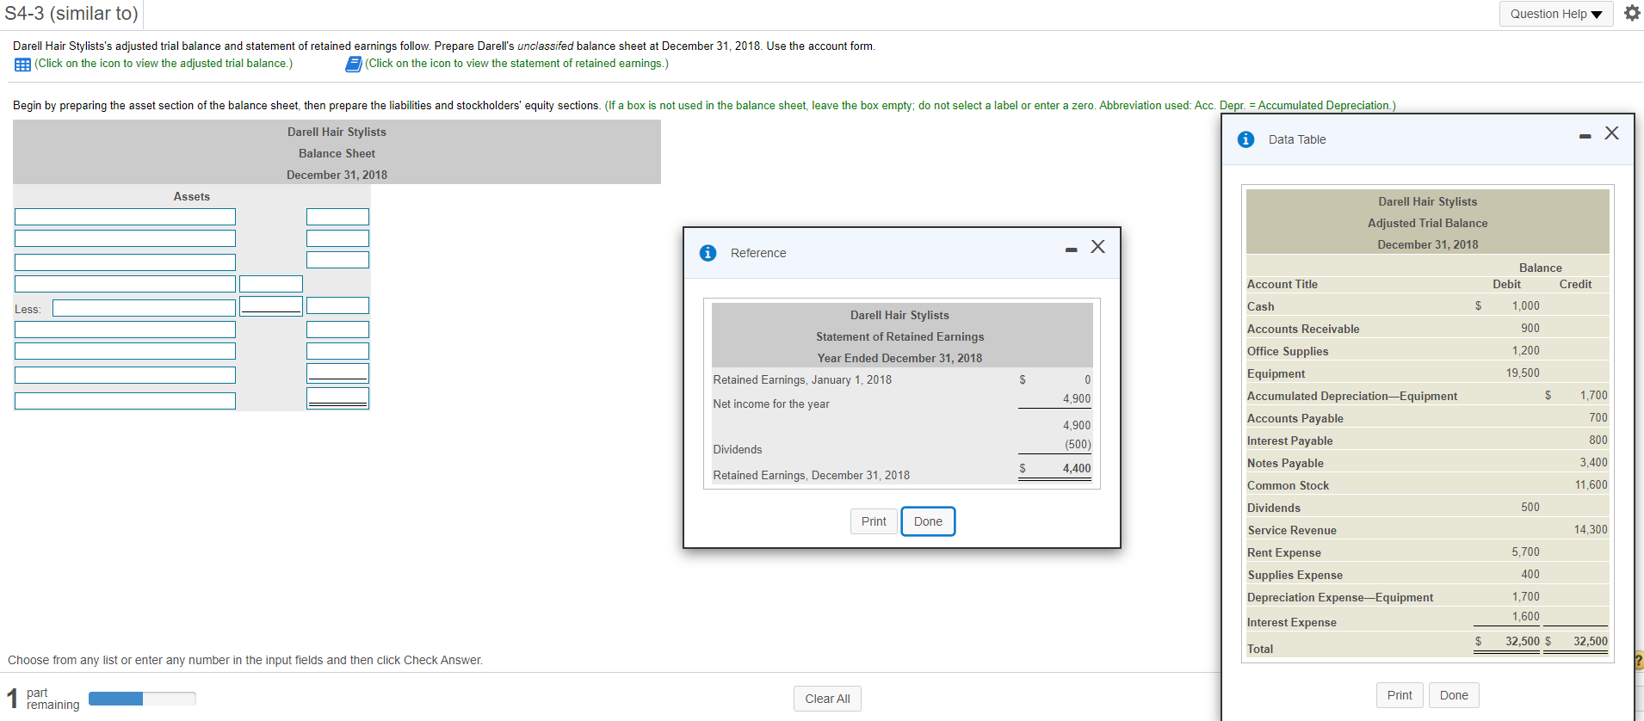This screenshot has width=1644, height=721.
Task: Click the first asset amount field
Action: coord(337,217)
